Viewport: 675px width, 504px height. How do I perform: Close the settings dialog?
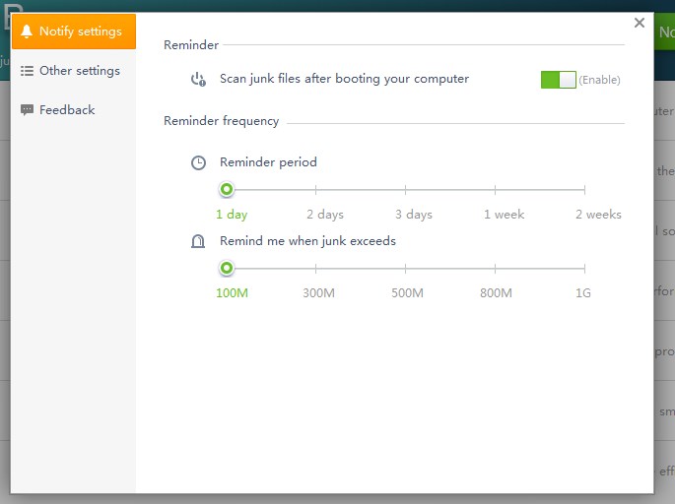pos(640,23)
